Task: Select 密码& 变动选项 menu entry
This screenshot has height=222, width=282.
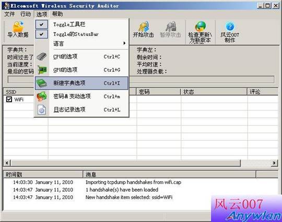Action: 81,96
